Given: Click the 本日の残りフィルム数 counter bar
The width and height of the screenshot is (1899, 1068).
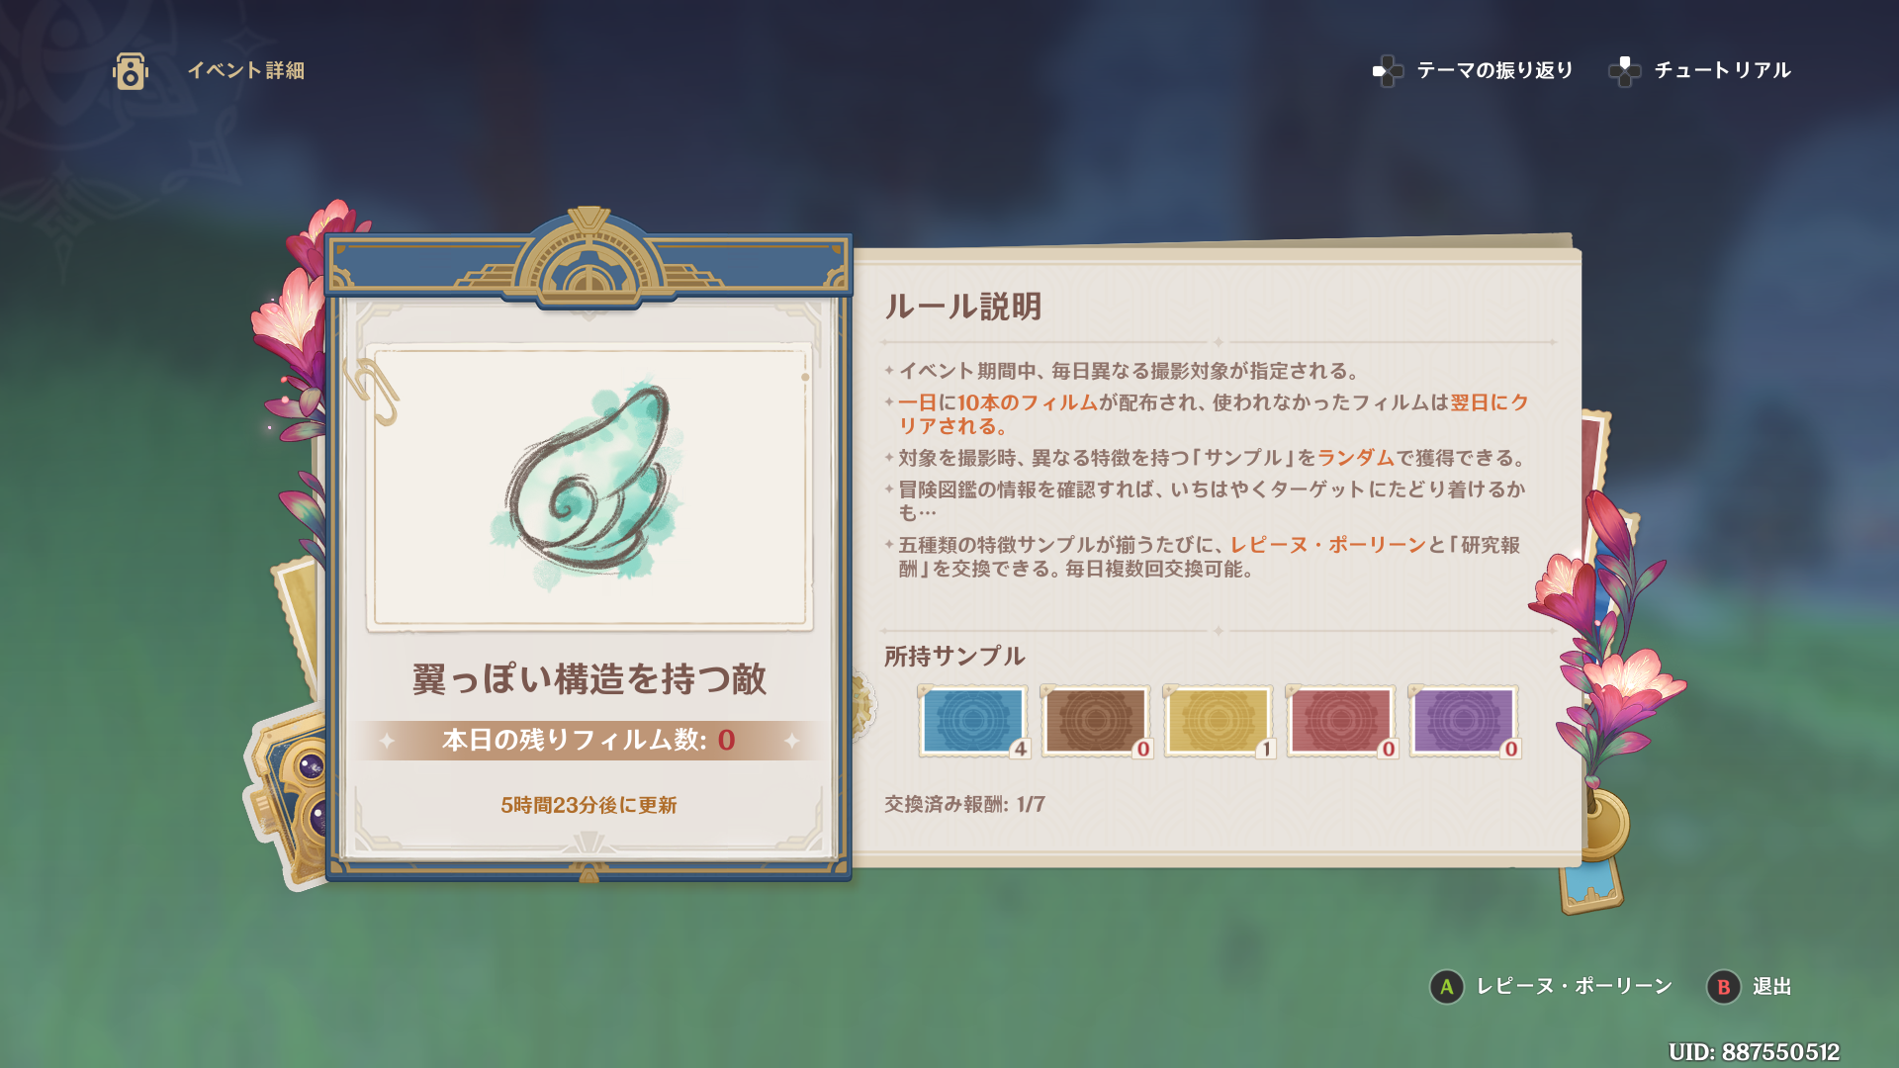Looking at the screenshot, I should click(589, 740).
